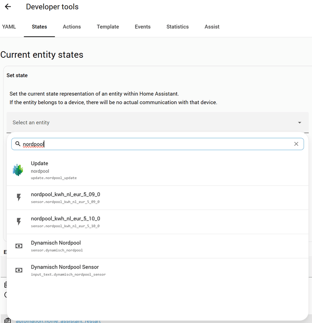Screen dimensions: 312x323
Task: Clear the search with X icon
Action: point(296,144)
